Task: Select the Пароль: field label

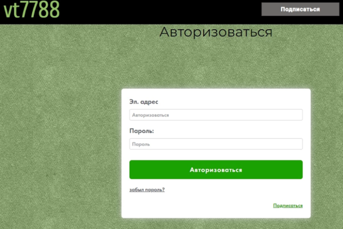Action: point(142,131)
